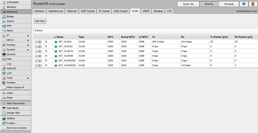Open the Mesh section icon
The image size is (258, 133).
point(4,31)
